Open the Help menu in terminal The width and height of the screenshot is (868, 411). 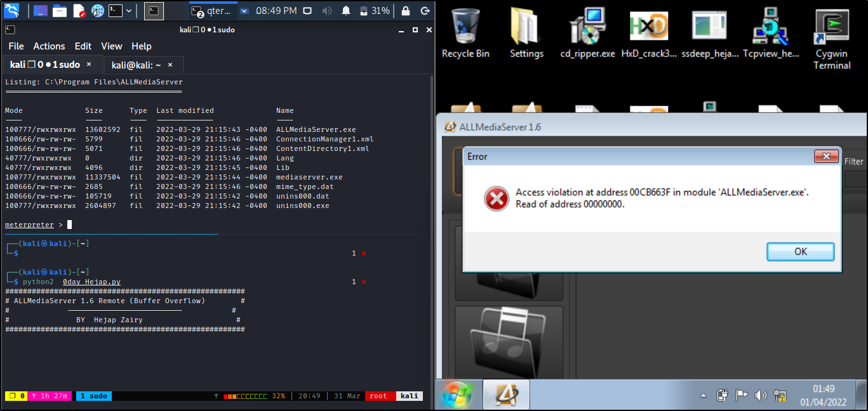142,46
